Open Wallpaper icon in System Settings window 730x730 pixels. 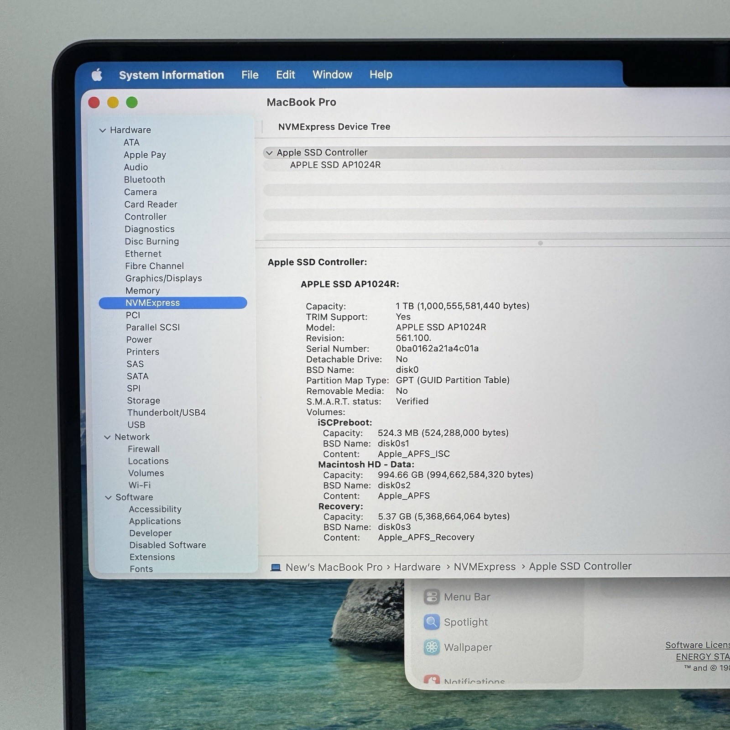(x=432, y=647)
